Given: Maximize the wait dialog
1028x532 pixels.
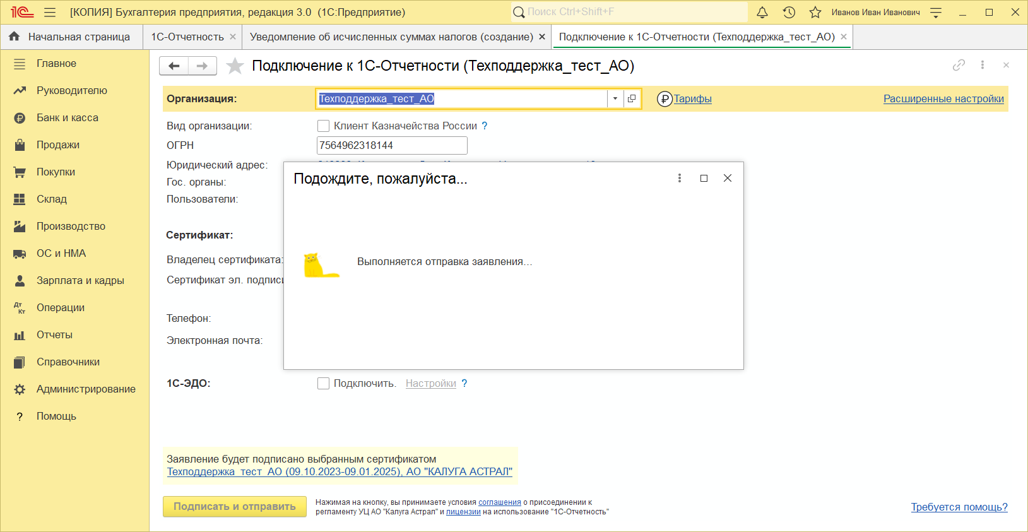Looking at the screenshot, I should click(704, 178).
